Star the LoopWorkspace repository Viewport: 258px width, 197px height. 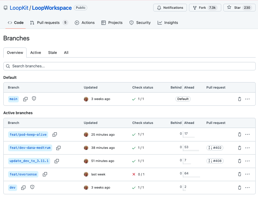coord(239,8)
